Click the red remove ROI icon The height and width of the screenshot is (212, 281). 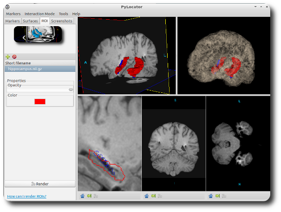click(x=14, y=57)
